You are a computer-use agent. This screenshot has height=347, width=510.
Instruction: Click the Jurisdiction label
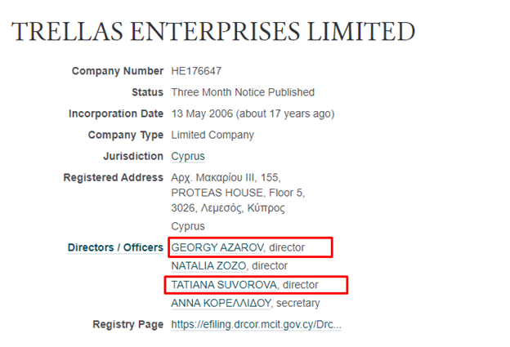coord(133,156)
